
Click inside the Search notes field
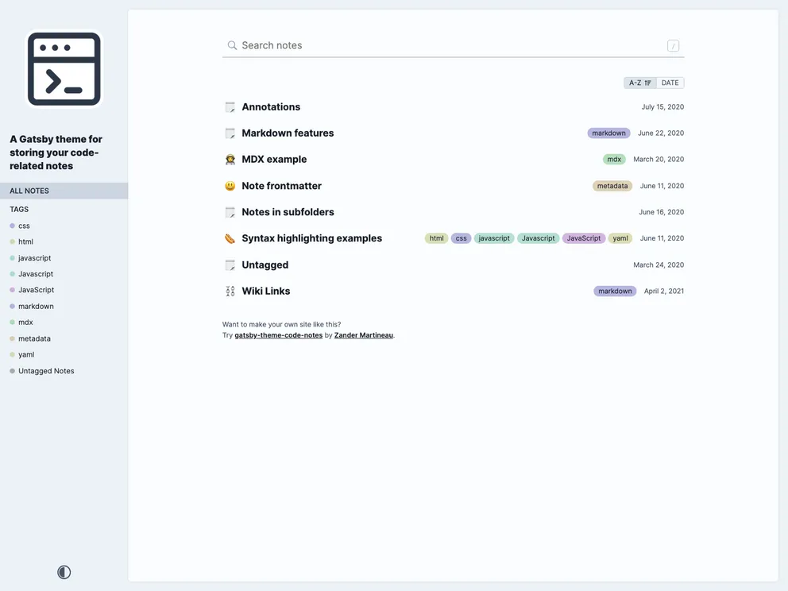[397, 45]
